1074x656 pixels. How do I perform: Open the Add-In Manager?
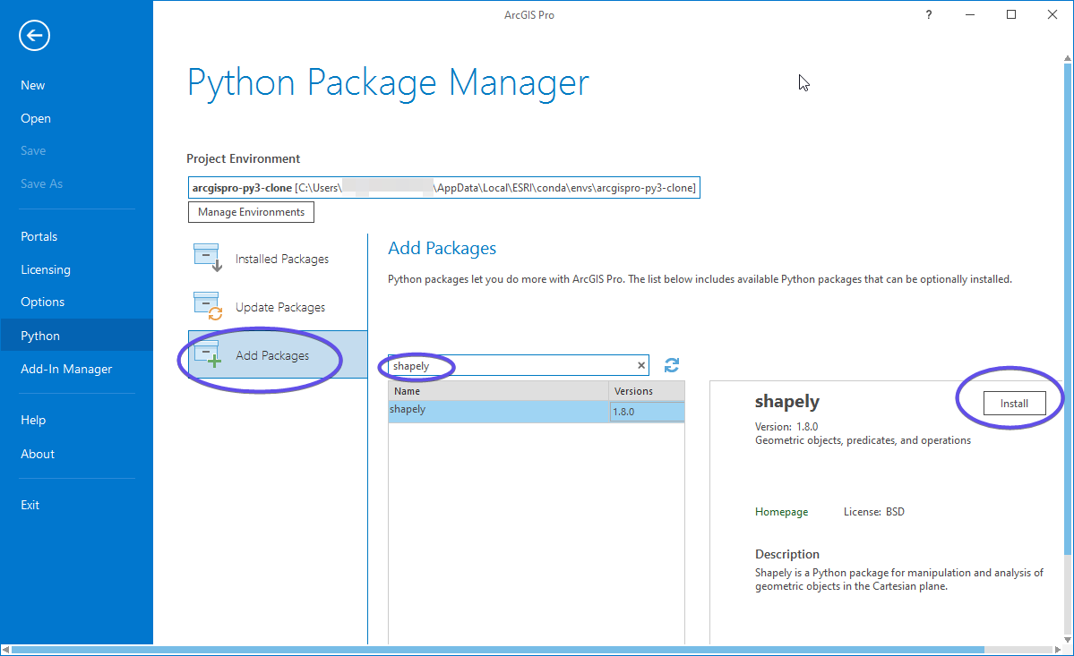coord(66,369)
